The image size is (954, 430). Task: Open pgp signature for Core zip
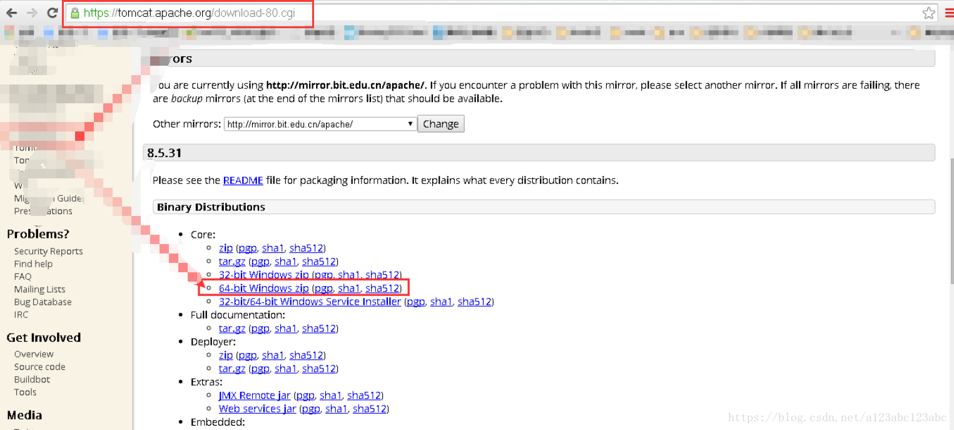click(248, 248)
